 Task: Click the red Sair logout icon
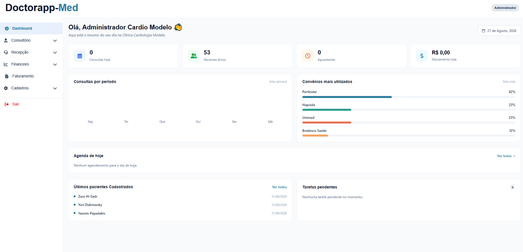(7, 104)
